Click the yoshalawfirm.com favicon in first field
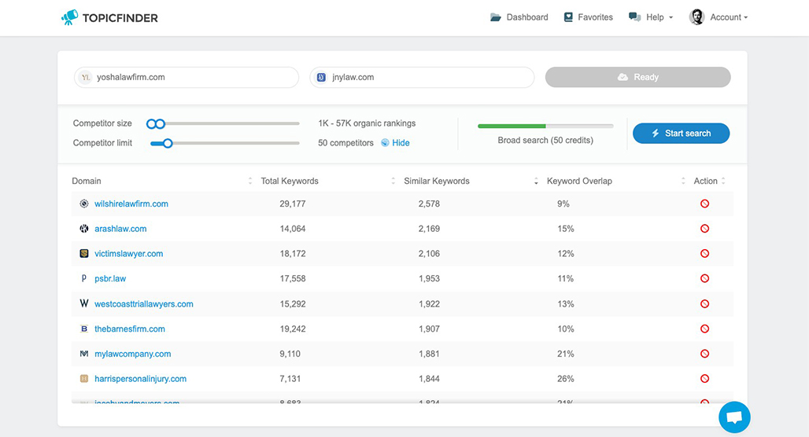 (86, 77)
